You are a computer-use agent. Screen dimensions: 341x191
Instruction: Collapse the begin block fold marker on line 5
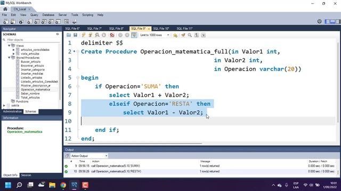78,77
